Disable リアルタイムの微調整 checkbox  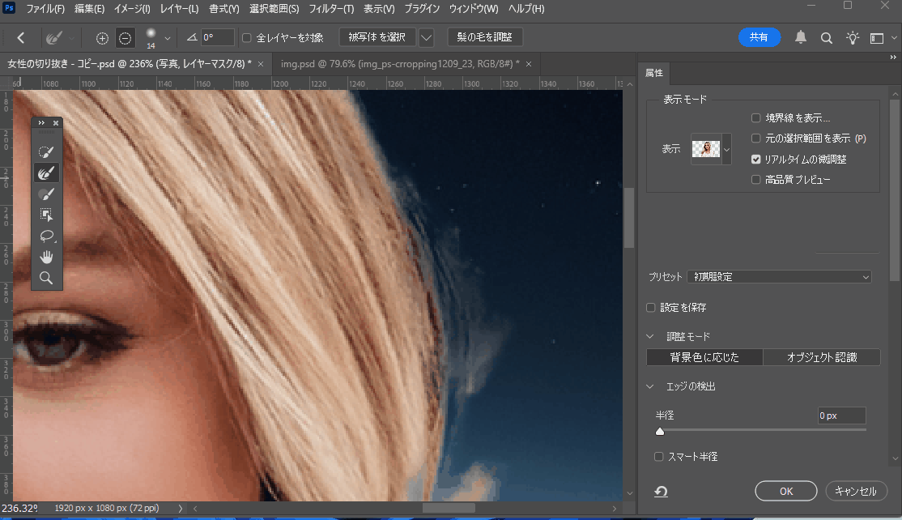click(756, 160)
